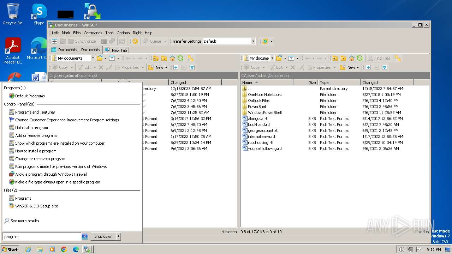Screen dimensions: 452x254
Task: Go to parent directory in right panel
Action: [335, 58]
